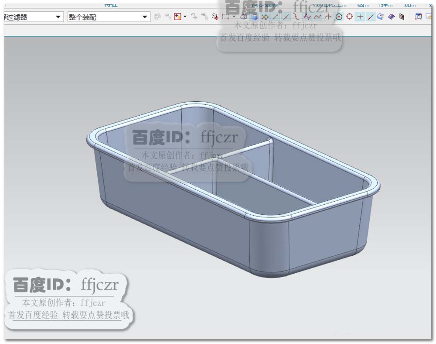The width and height of the screenshot is (436, 344).
Task: Select the rectangle selection tool
Action: [225, 17]
